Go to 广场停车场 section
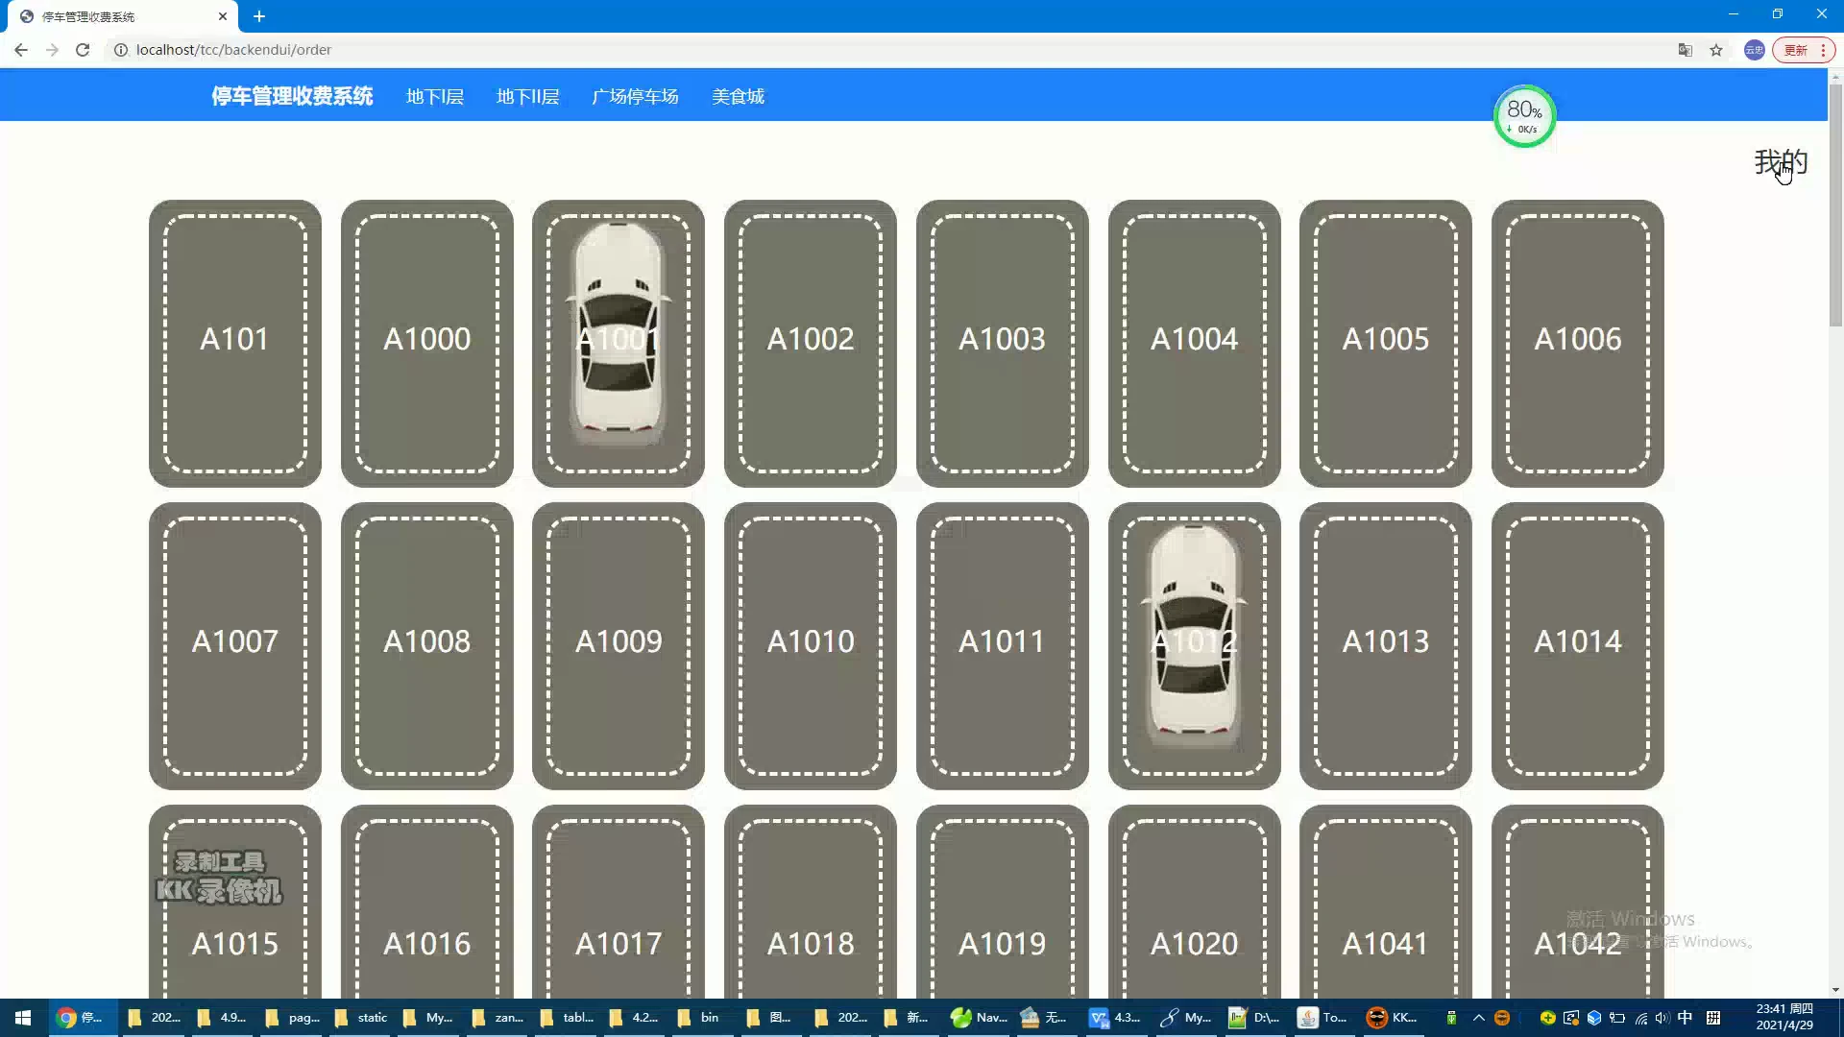 point(635,97)
